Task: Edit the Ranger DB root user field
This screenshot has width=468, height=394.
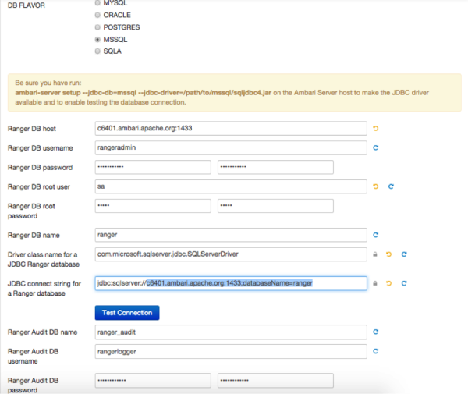Action: click(231, 186)
